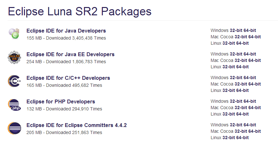278x142 pixels.
Task: Download PHP Developers Linux 64-bit
Action: coord(242,114)
